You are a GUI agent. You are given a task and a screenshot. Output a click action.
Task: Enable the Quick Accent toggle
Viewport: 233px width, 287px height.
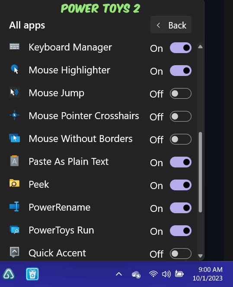181,254
